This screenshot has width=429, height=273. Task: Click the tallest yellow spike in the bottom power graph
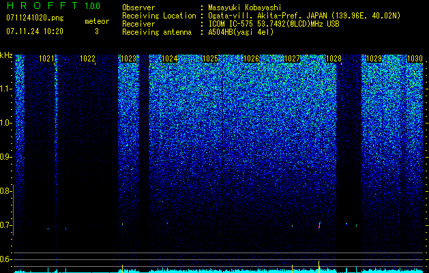(319, 266)
